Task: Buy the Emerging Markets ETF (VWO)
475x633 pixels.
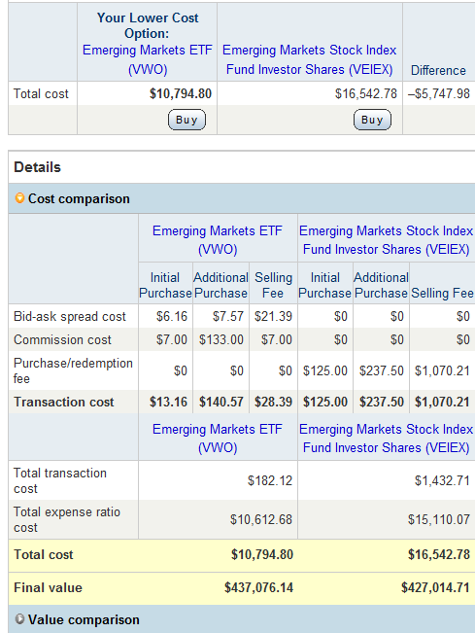Action: (x=187, y=120)
